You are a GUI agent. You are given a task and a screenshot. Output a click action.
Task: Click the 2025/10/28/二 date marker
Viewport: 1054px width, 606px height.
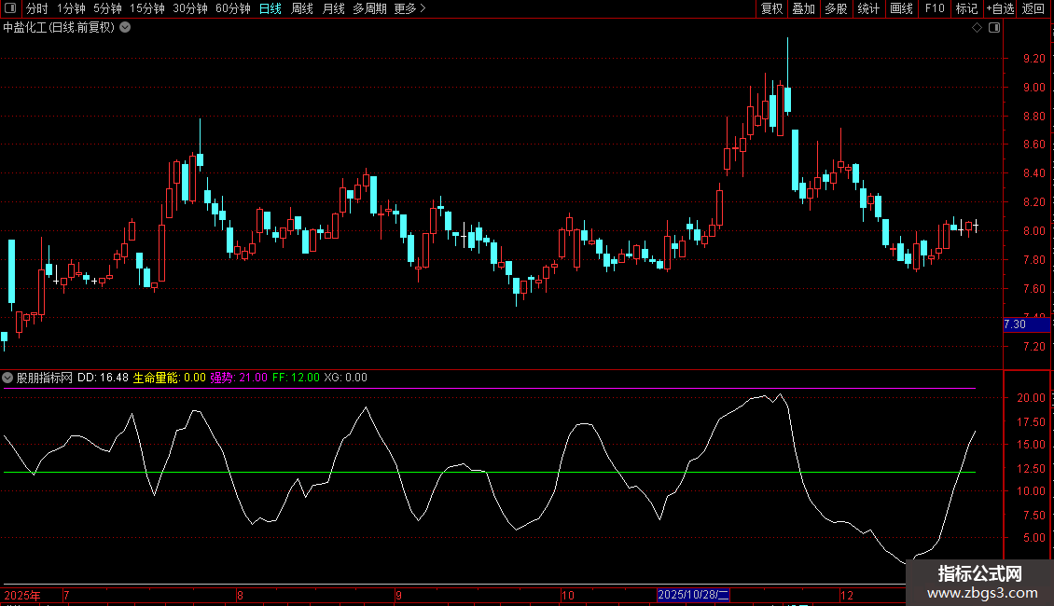tap(693, 595)
